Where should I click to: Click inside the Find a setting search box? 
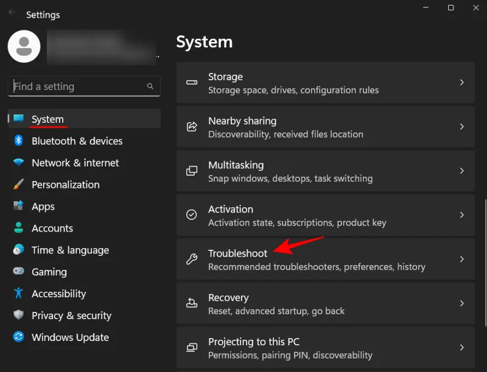pyautogui.click(x=84, y=86)
